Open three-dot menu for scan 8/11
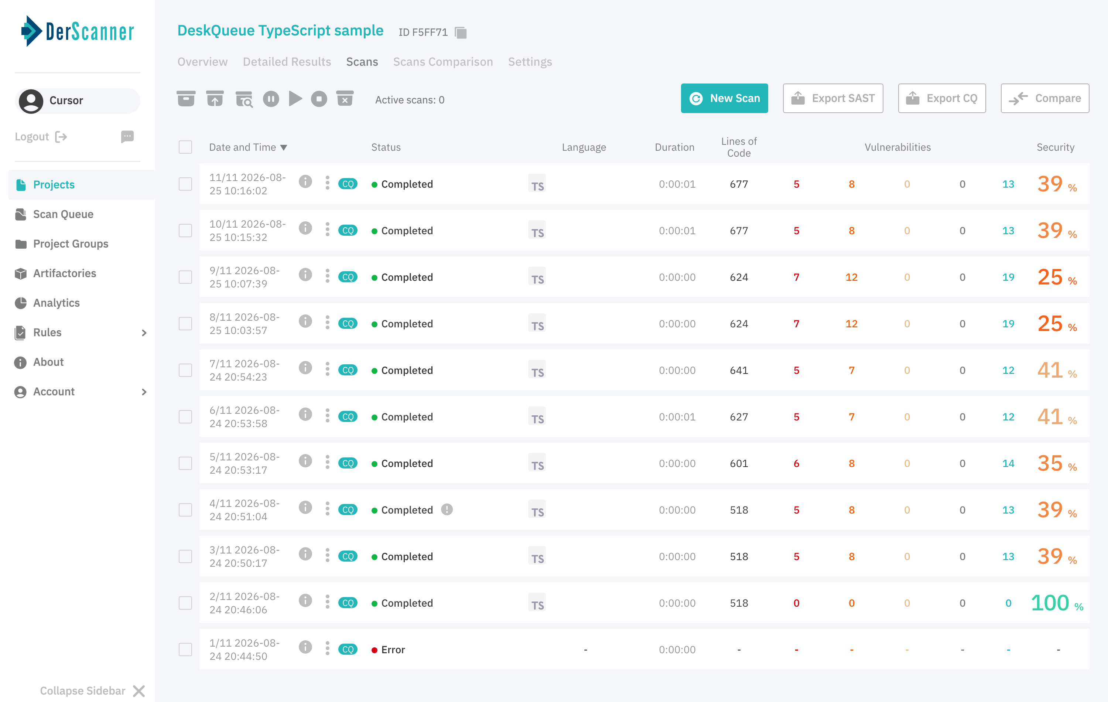 click(x=328, y=323)
